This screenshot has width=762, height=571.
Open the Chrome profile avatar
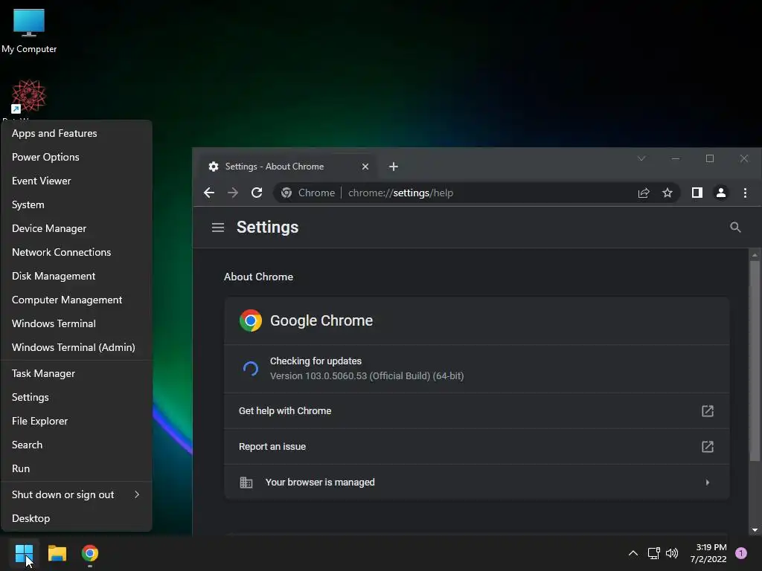pyautogui.click(x=721, y=193)
